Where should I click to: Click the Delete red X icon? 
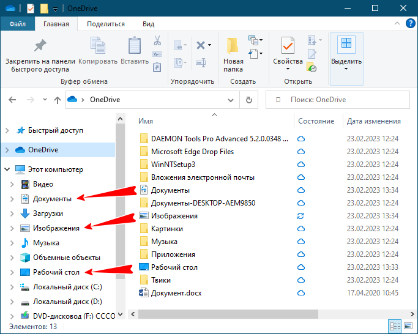201,45
